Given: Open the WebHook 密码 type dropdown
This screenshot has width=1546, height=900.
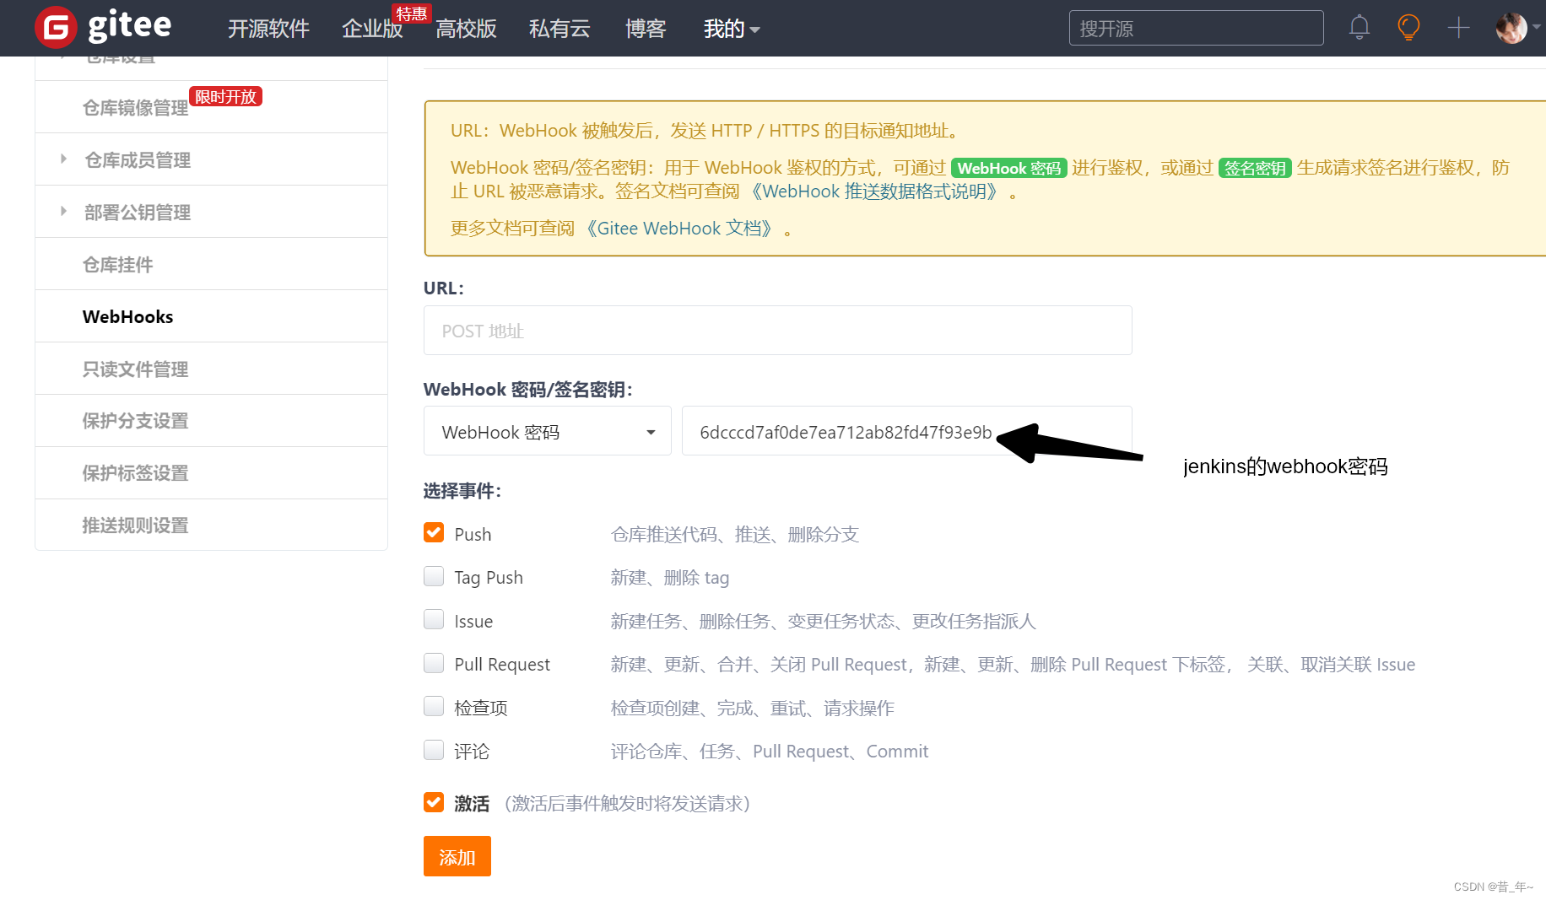Looking at the screenshot, I should pyautogui.click(x=548, y=431).
